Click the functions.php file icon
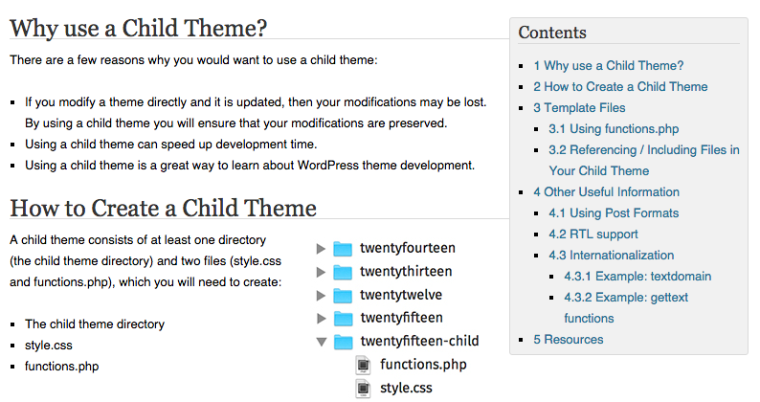Image resolution: width=760 pixels, height=402 pixels. [x=363, y=365]
